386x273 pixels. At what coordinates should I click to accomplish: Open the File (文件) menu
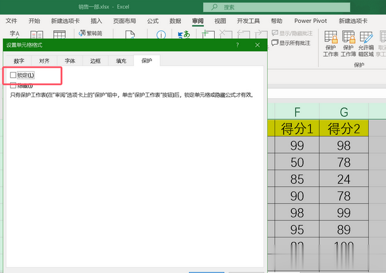tap(11, 21)
